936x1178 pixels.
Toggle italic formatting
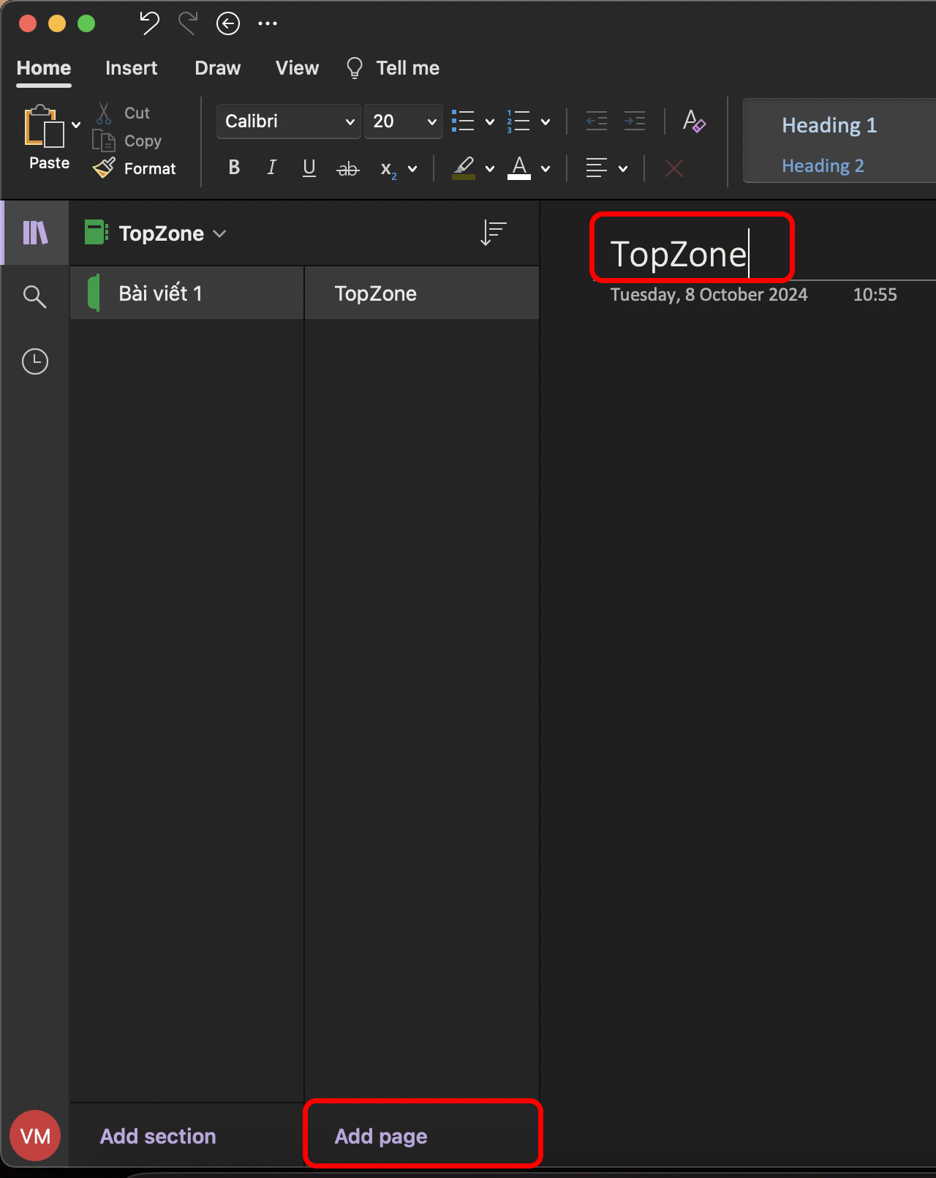tap(271, 168)
